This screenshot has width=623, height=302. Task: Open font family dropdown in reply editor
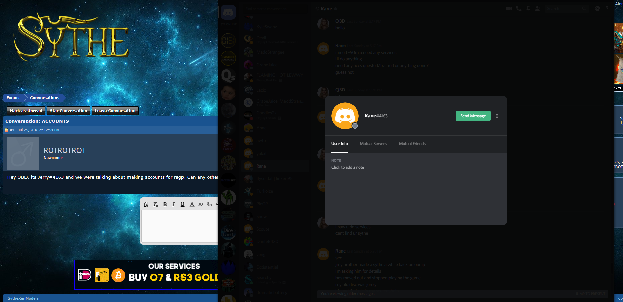(x=209, y=204)
